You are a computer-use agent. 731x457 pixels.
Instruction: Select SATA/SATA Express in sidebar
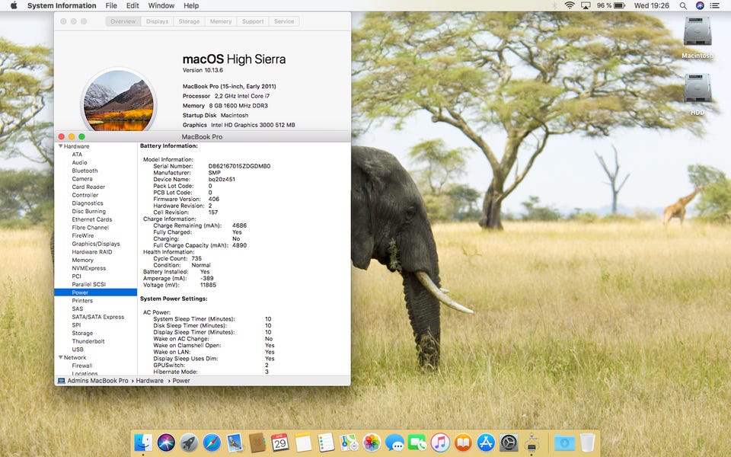98,317
